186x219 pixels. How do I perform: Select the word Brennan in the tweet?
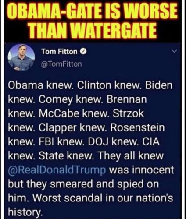(x=127, y=99)
